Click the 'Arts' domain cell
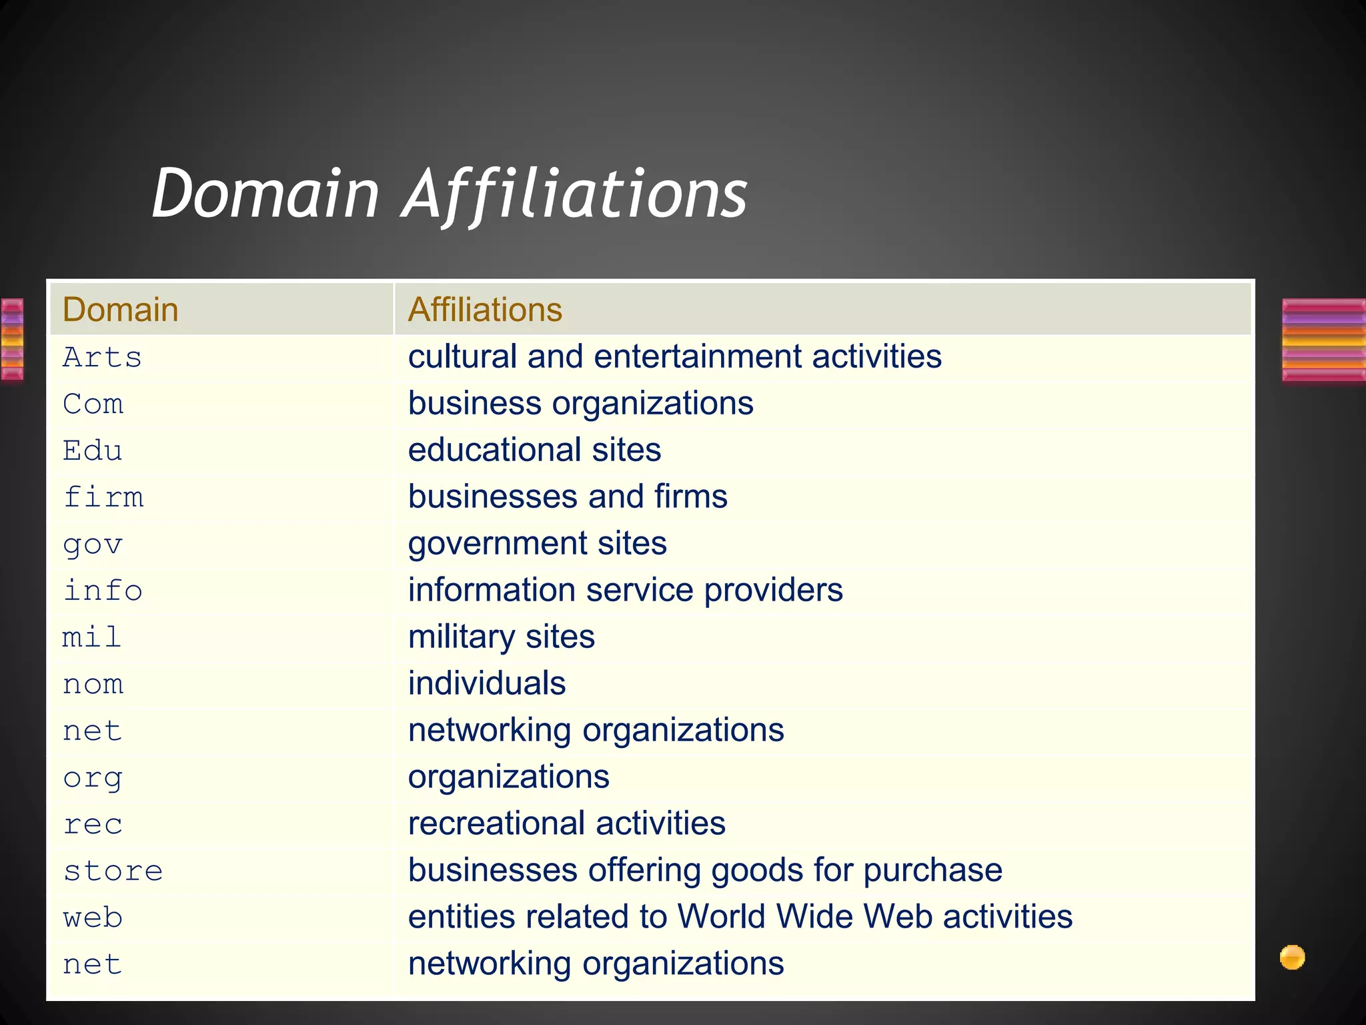Image resolution: width=1366 pixels, height=1025 pixels. (102, 358)
